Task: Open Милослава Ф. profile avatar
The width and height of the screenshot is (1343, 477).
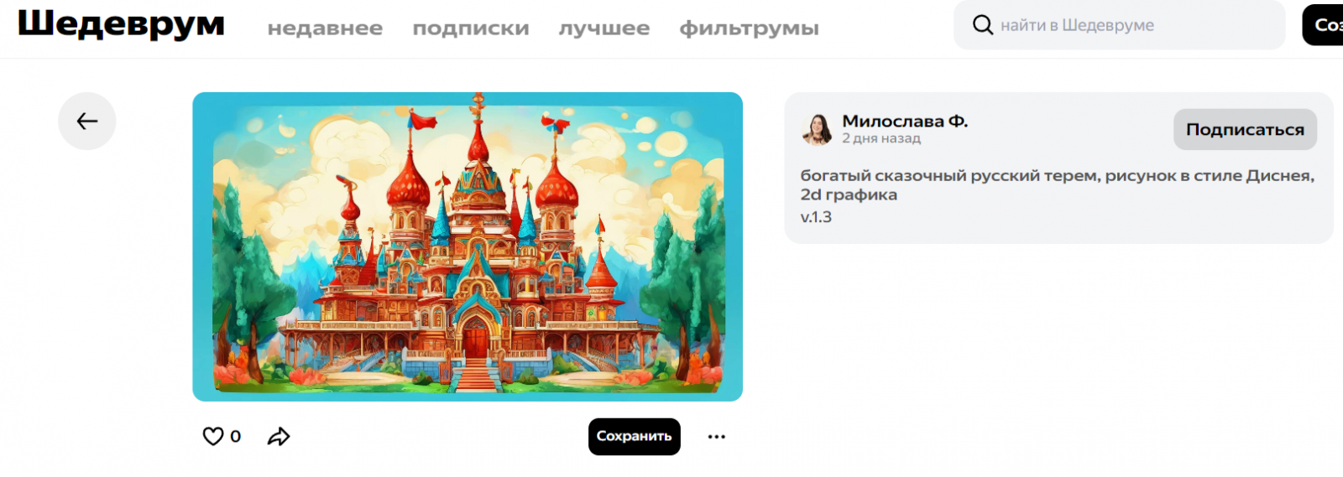Action: coord(817,129)
